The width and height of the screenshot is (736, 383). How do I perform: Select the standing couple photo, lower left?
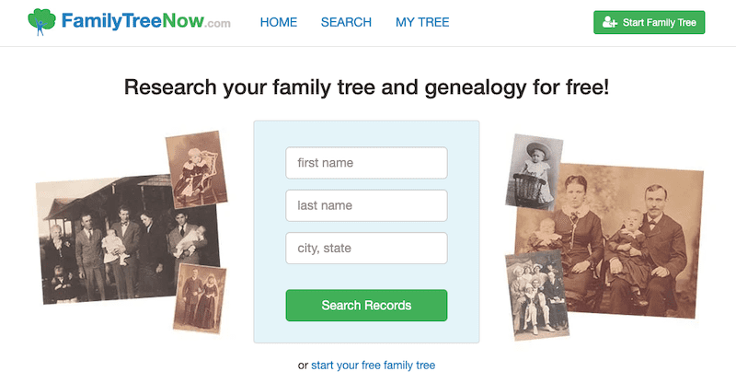(x=200, y=296)
